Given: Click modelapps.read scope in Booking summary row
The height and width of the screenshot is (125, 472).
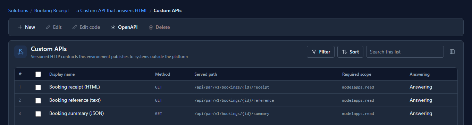Looking at the screenshot, I should 358,114.
